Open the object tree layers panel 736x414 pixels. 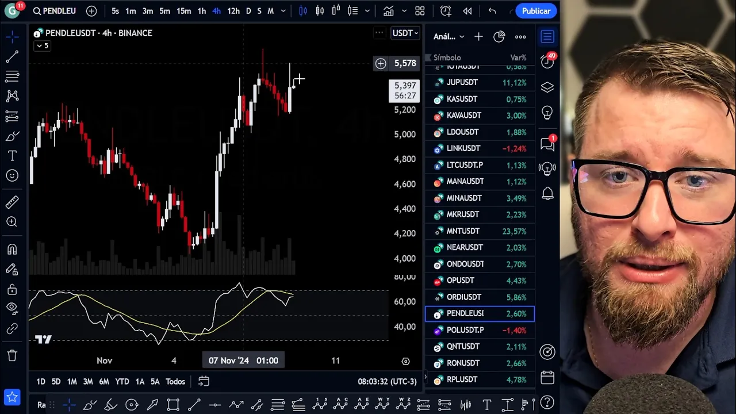[x=547, y=87]
